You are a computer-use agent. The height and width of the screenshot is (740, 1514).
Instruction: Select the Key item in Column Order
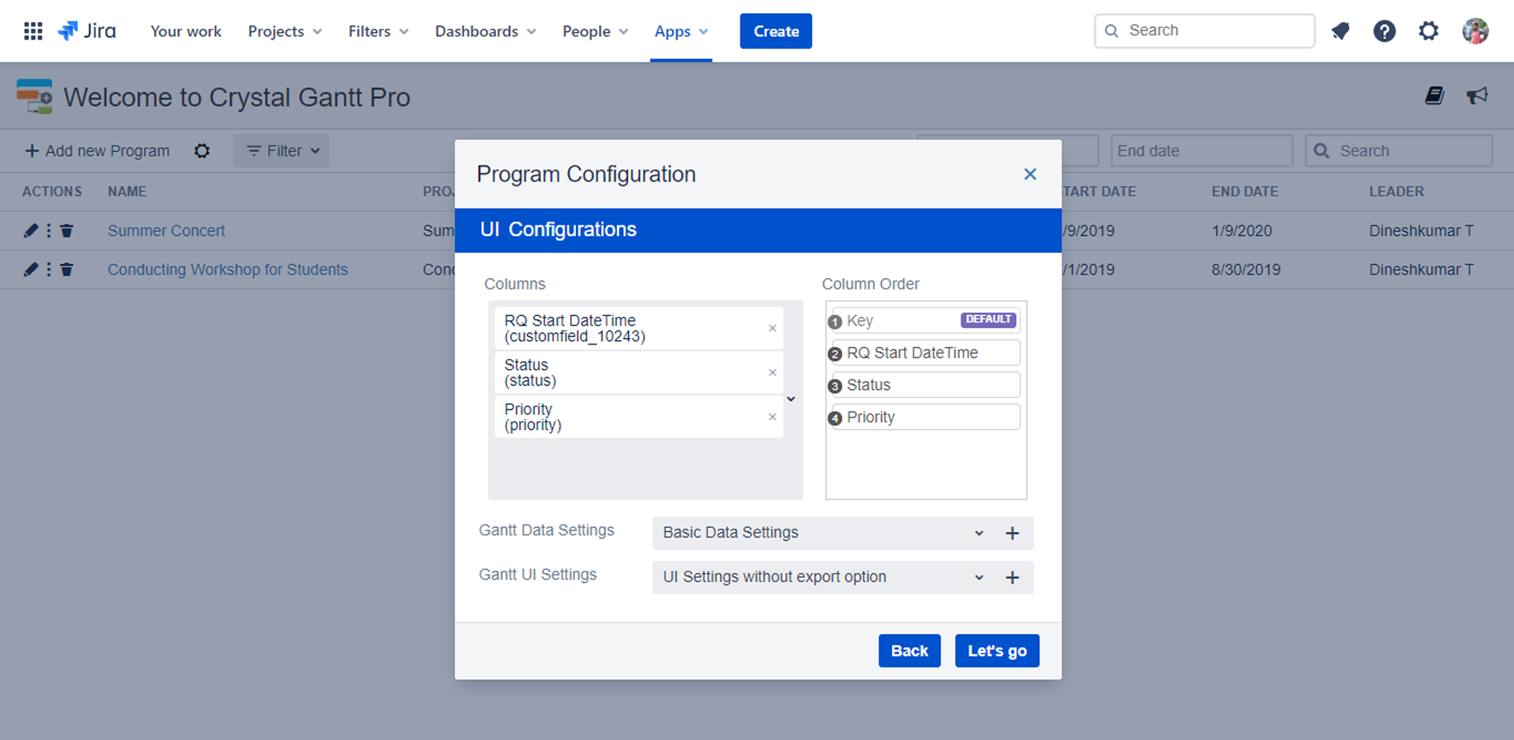pyautogui.click(x=926, y=321)
